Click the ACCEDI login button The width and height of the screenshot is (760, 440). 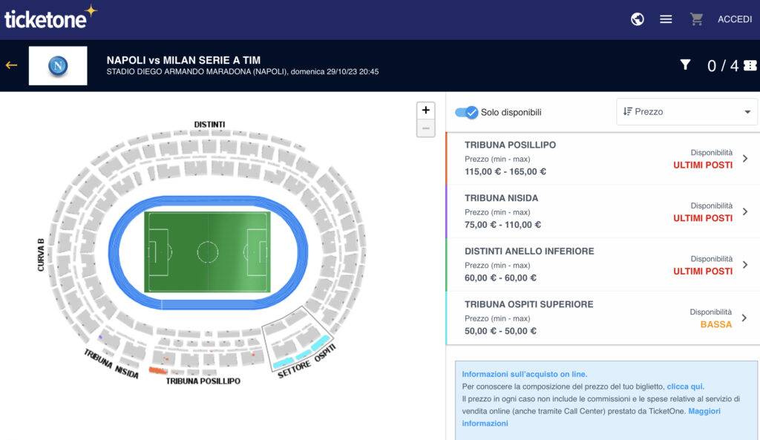[x=735, y=19]
